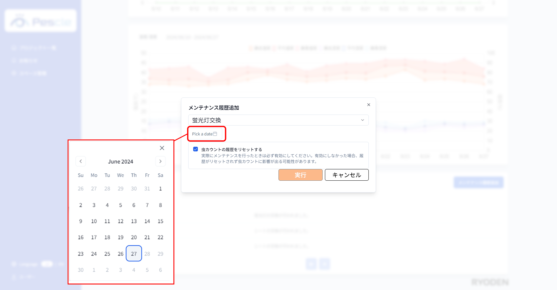This screenshot has height=290, width=557.
Task: Expand the 蛍光灯交換 maintenance type dropdown
Action: pos(278,120)
